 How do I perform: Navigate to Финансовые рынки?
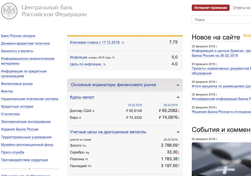click(x=17, y=83)
